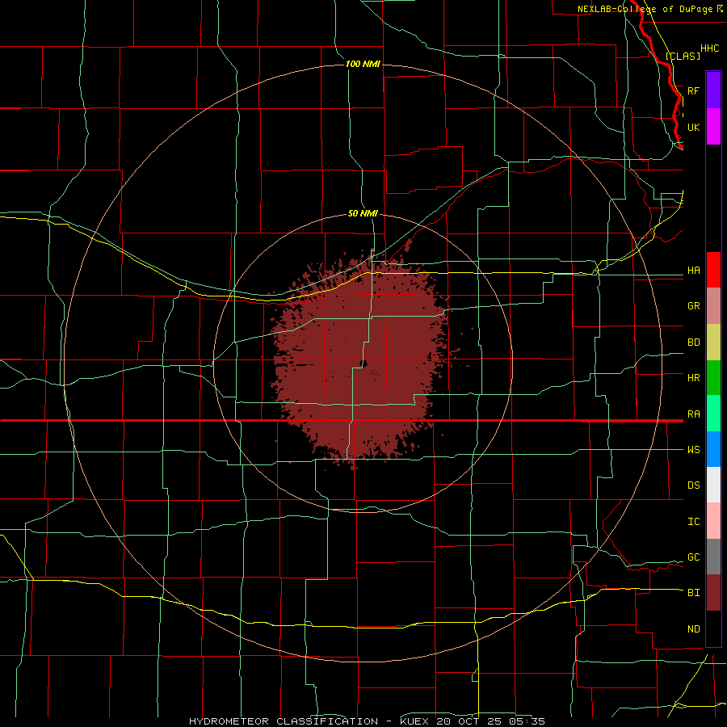The image size is (727, 727).
Task: Select the ND legend label
Action: [x=693, y=629]
